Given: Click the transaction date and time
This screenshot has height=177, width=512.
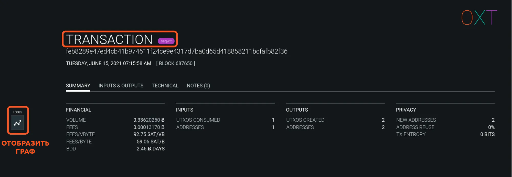Looking at the screenshot, I should (x=109, y=63).
